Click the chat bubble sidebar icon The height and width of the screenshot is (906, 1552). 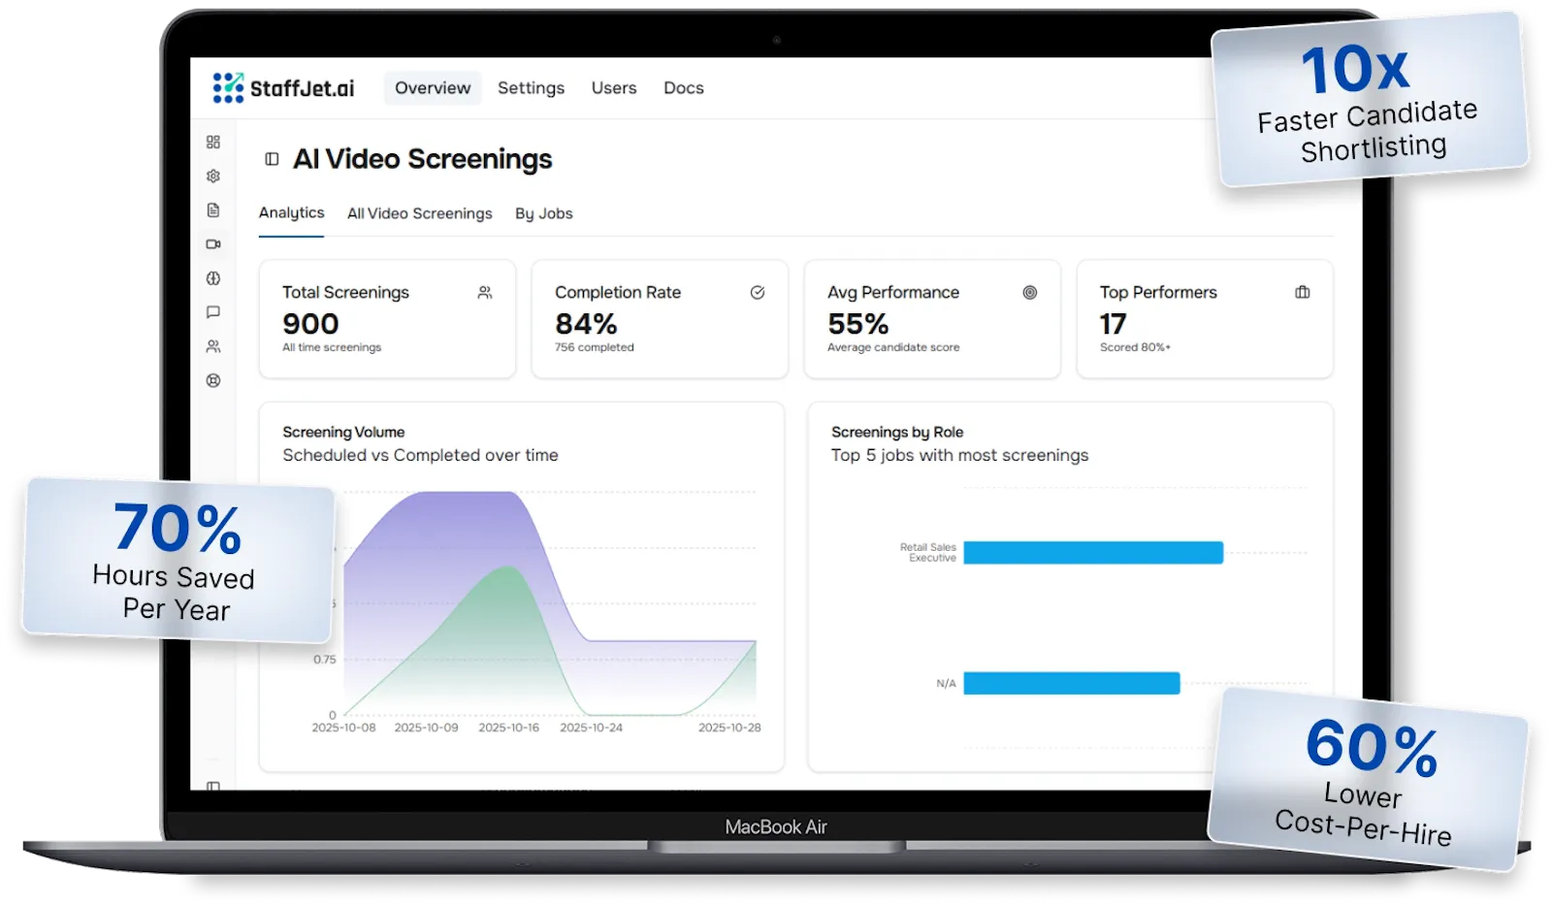pyautogui.click(x=213, y=312)
